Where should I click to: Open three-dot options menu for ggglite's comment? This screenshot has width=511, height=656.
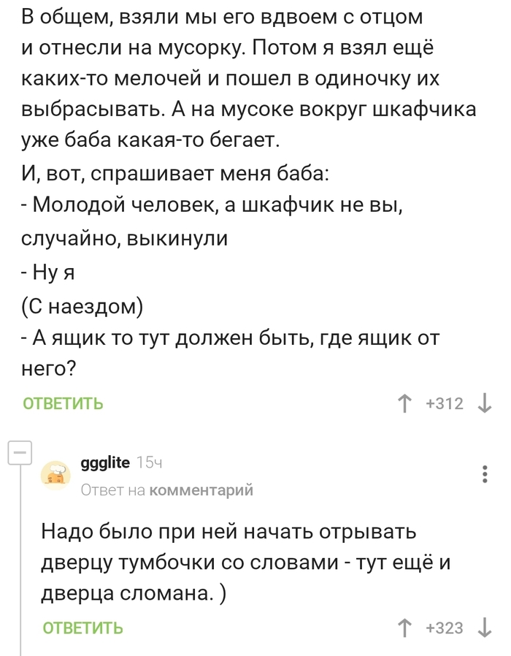coord(485,473)
